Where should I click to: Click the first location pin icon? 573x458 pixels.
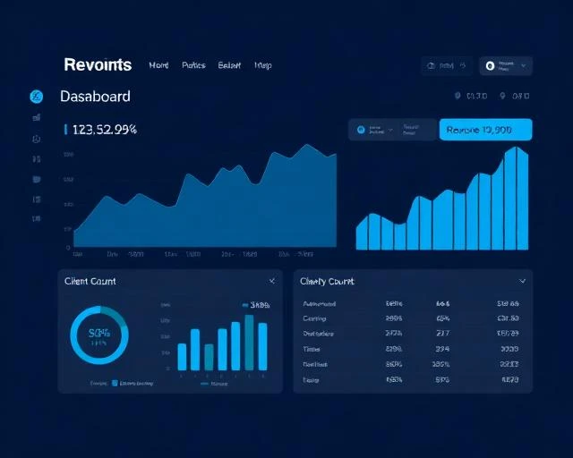click(x=458, y=96)
